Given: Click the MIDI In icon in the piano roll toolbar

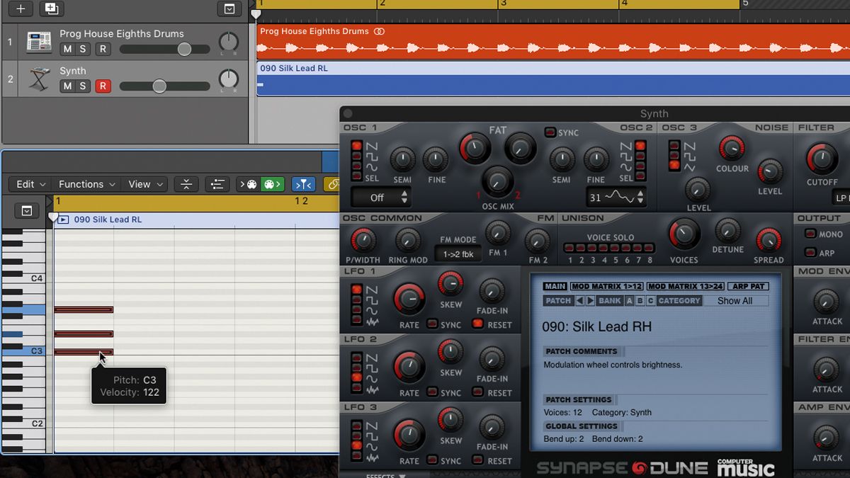Looking at the screenshot, I should tap(249, 184).
